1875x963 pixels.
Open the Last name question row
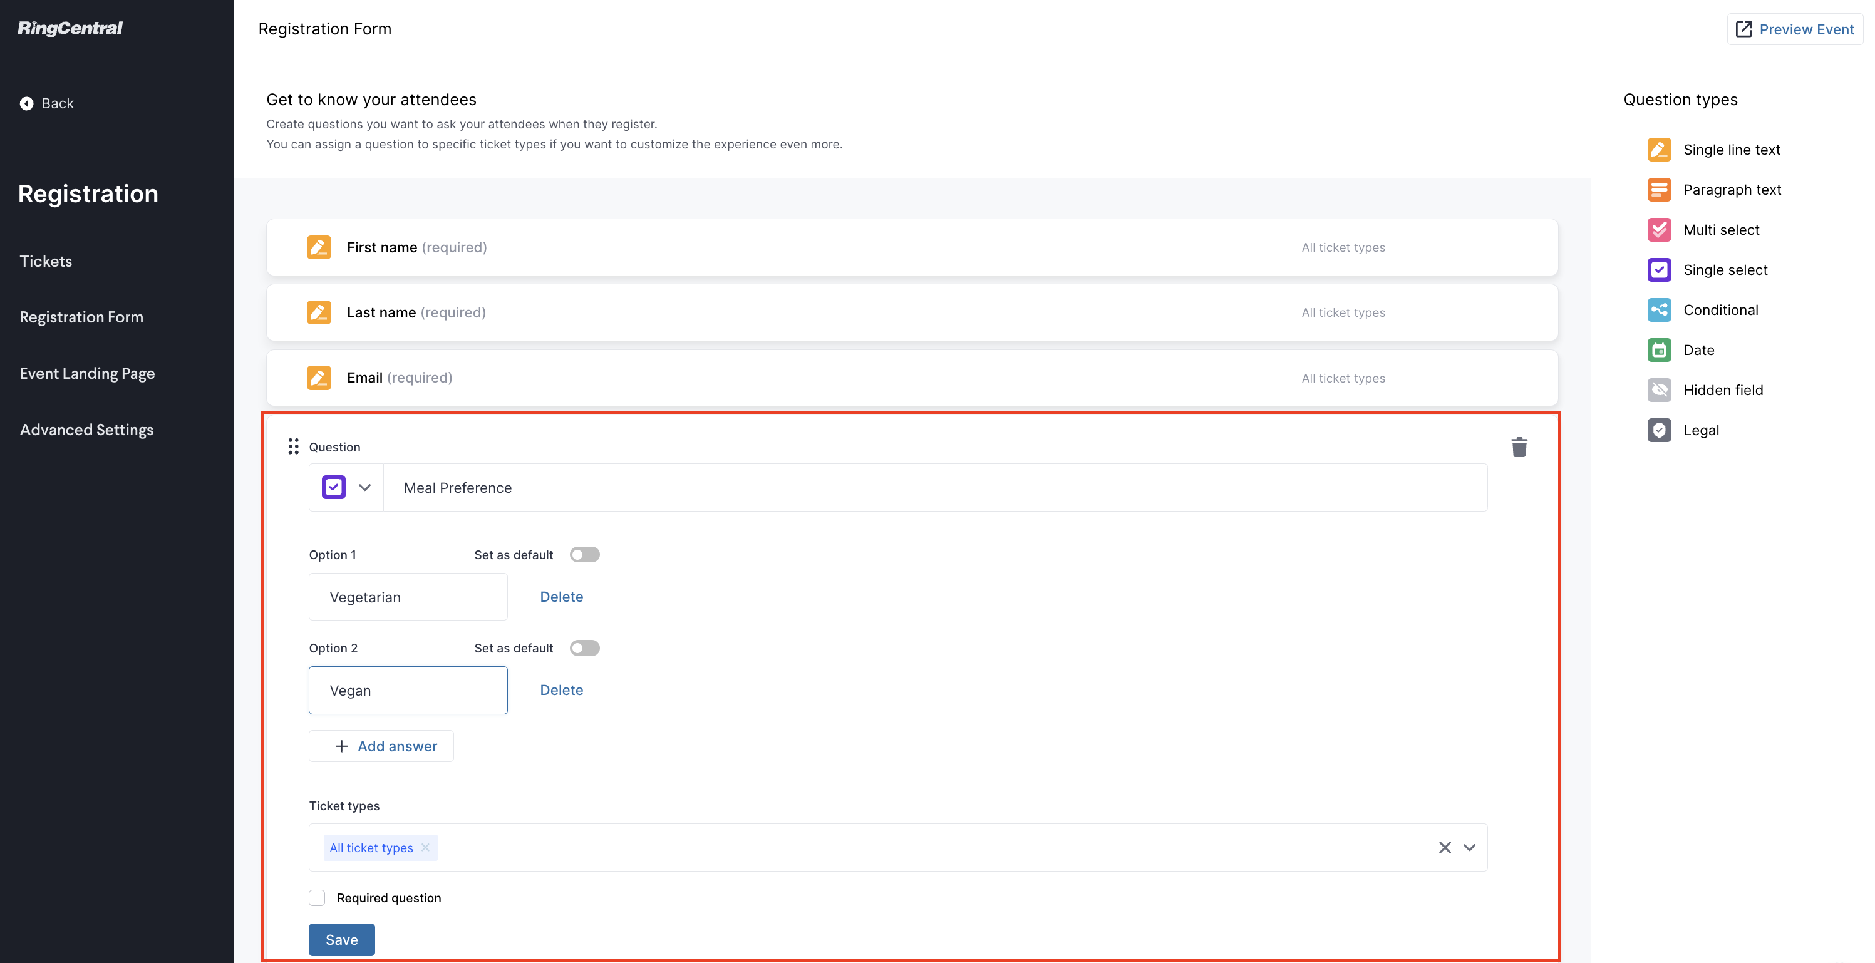[912, 312]
